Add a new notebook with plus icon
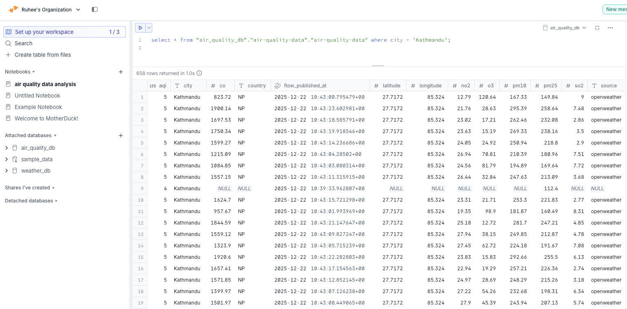 [x=121, y=72]
